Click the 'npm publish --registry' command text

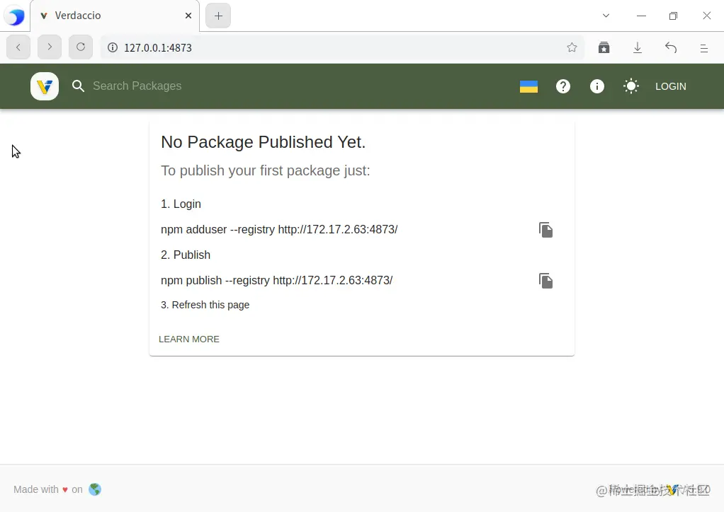(276, 280)
